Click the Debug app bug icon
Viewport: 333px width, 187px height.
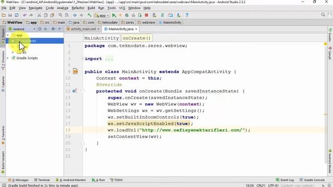coord(127,15)
